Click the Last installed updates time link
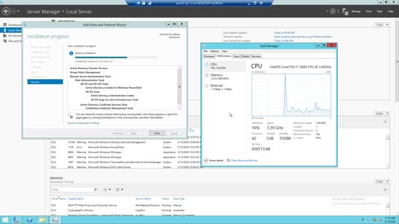The image size is (399, 224). click(x=284, y=33)
